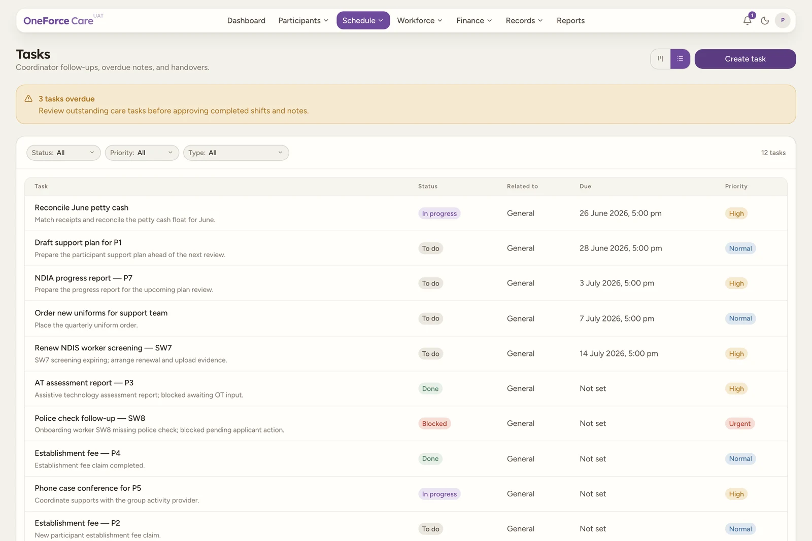Screen dimensions: 812x541
Task: Expand the Workforce menu
Action: [420, 20]
